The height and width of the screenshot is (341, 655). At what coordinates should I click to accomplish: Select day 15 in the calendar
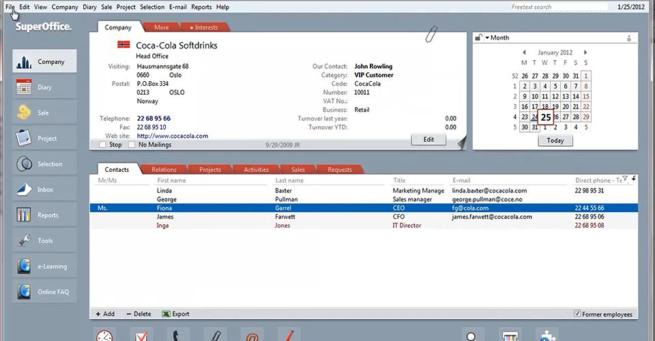coord(585,96)
